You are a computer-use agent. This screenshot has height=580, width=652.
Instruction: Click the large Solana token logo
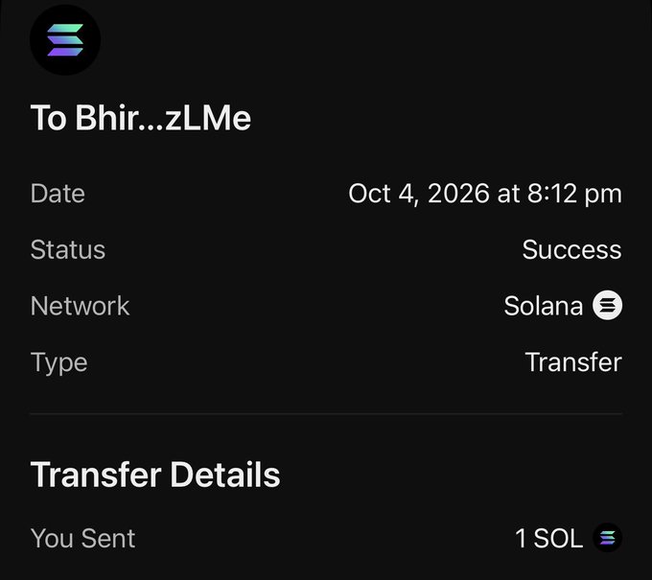(x=65, y=40)
